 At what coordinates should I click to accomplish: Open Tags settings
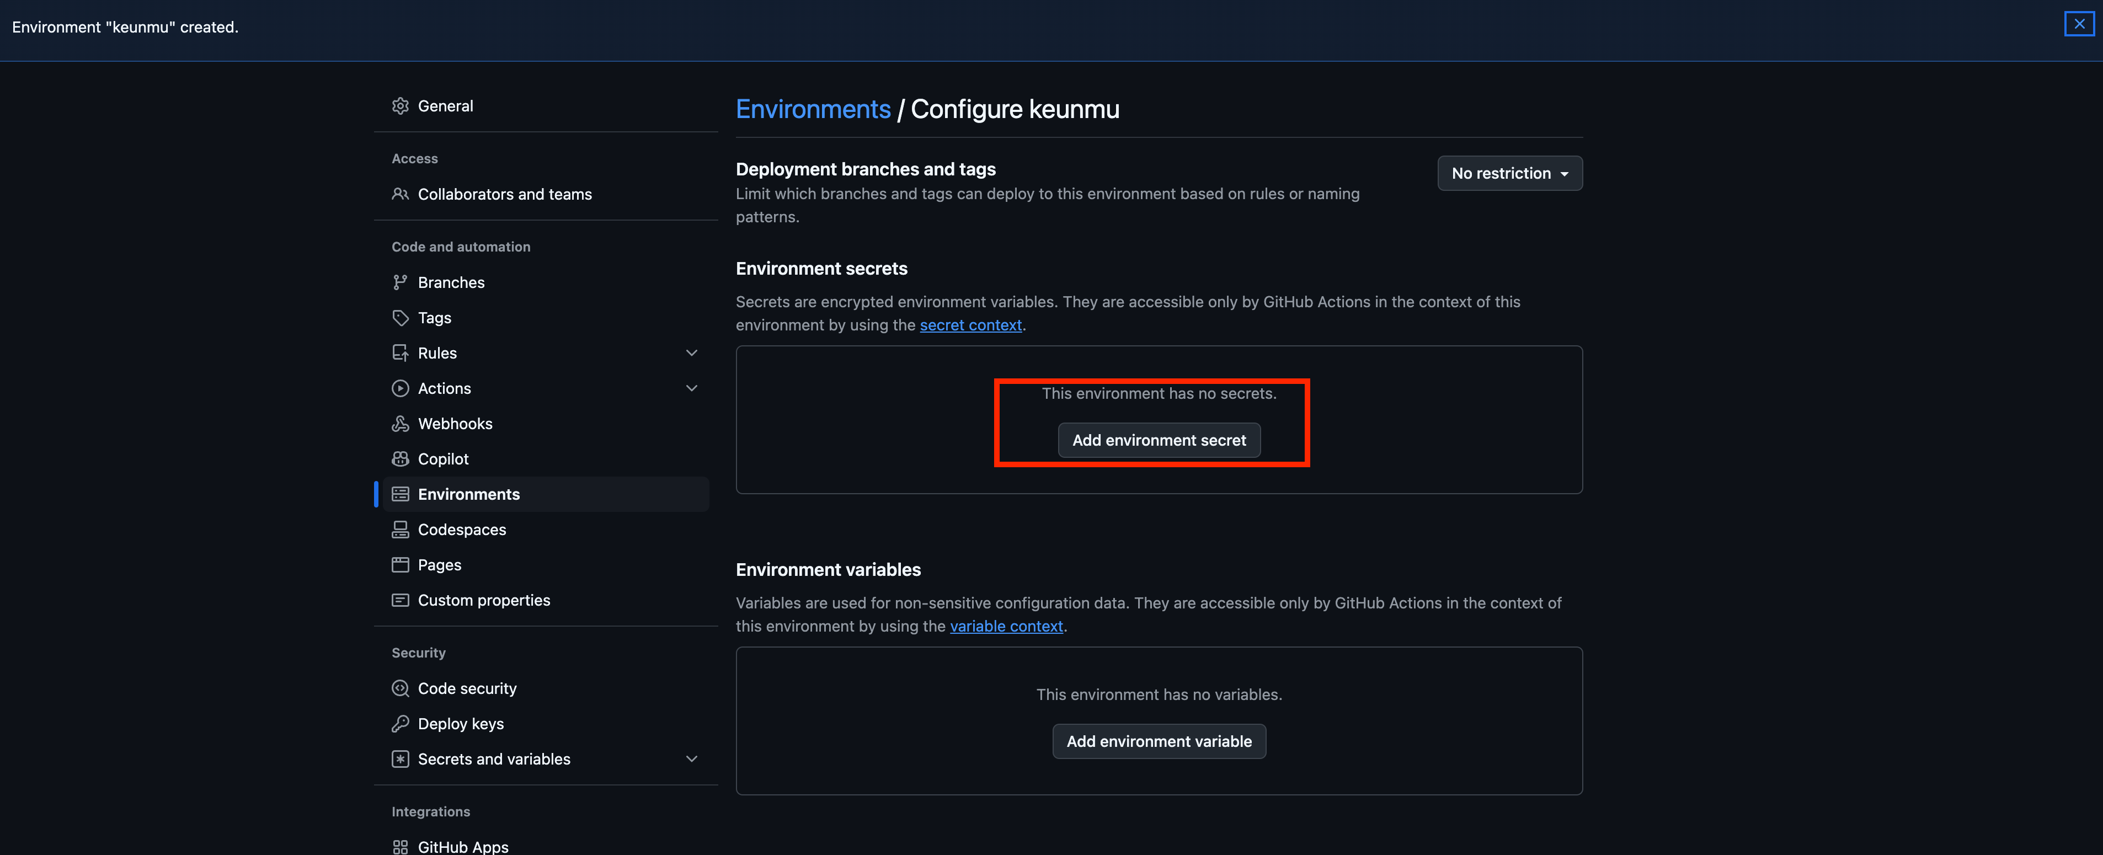click(x=546, y=318)
